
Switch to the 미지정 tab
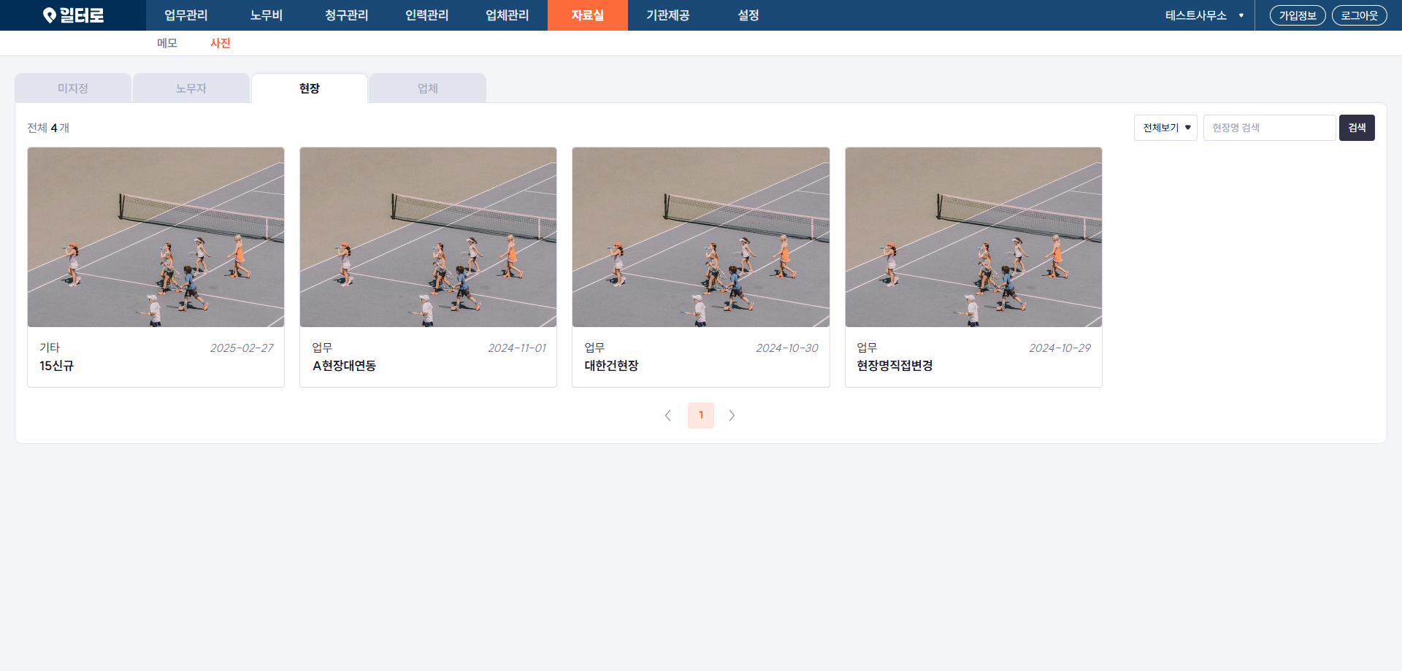(73, 88)
